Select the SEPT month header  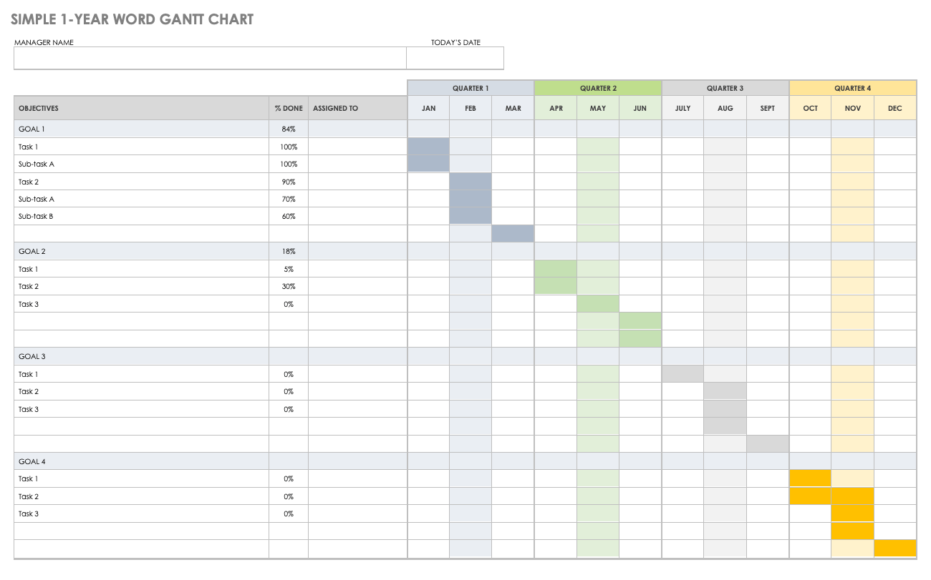pos(768,109)
